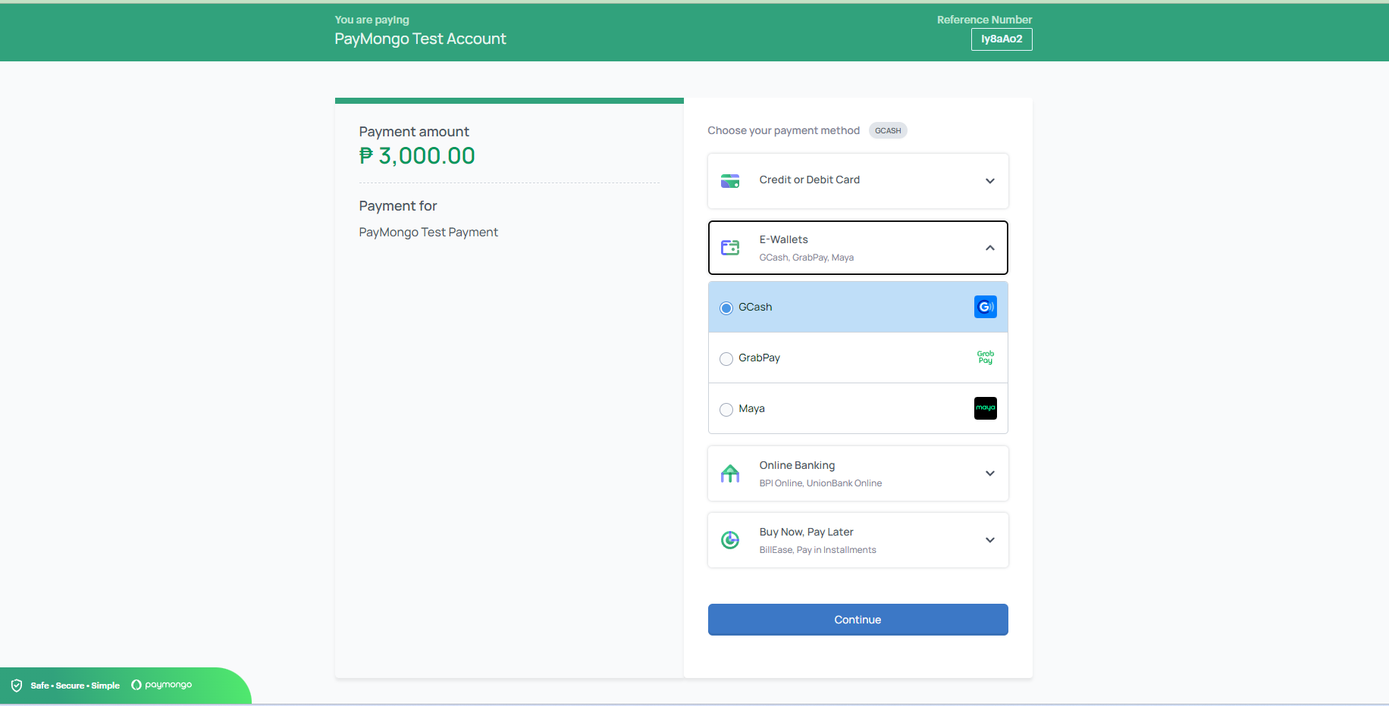Image resolution: width=1389 pixels, height=706 pixels.
Task: Collapse the E-Wallets section chevron
Action: click(989, 248)
